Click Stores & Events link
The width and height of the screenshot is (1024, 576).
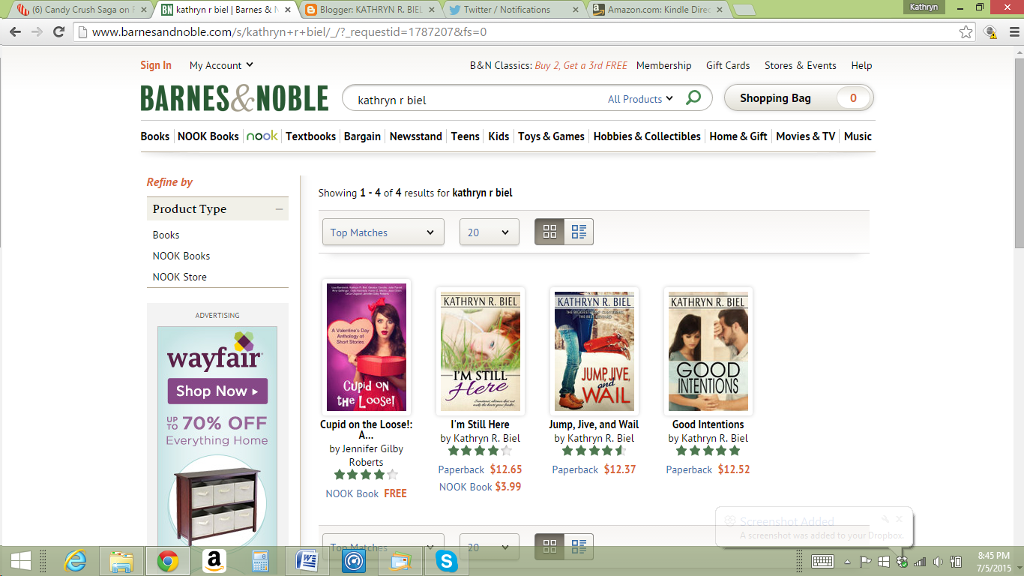[x=801, y=65]
